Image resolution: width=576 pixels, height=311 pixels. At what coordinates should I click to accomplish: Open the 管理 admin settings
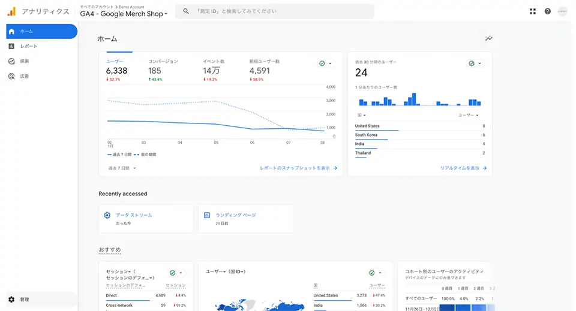(41, 299)
